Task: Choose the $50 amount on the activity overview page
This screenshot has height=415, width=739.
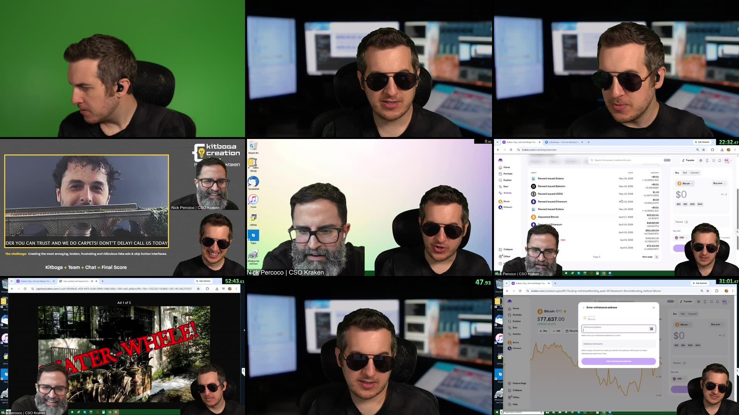Action: pyautogui.click(x=685, y=204)
